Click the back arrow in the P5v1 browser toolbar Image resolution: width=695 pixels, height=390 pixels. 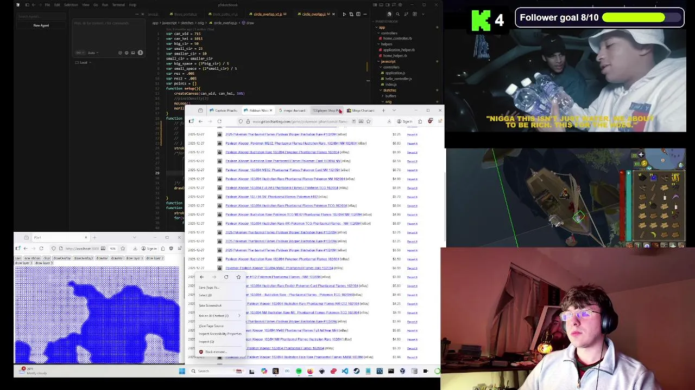26,249
